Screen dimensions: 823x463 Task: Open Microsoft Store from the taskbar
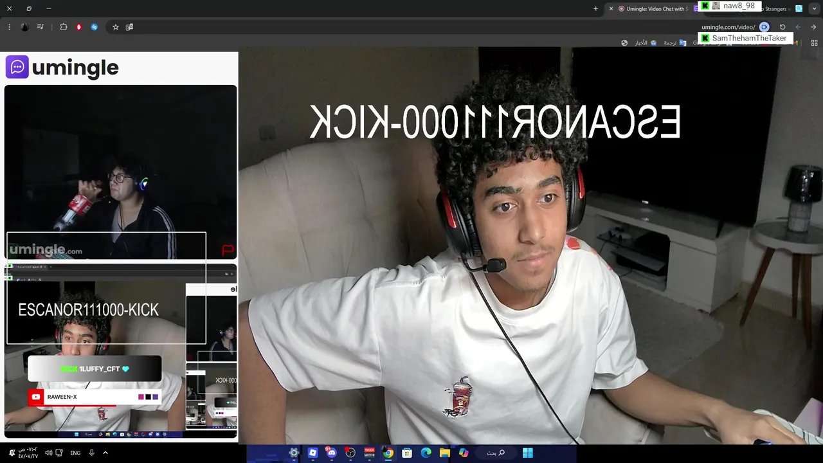pos(407,453)
